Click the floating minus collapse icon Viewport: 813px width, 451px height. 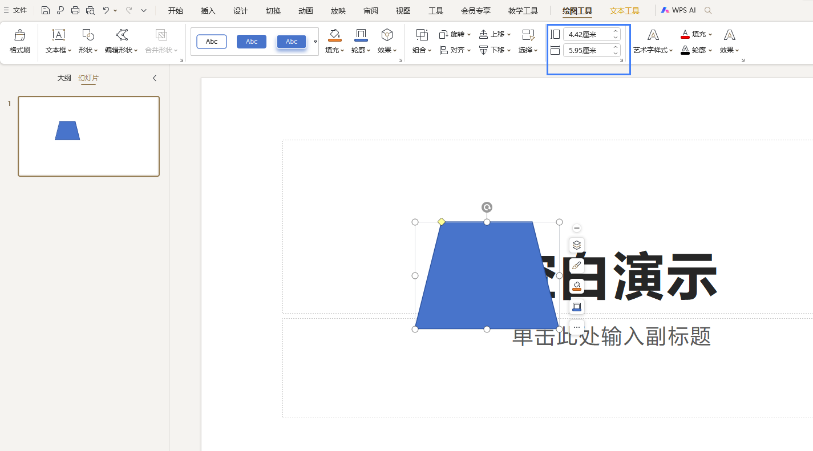(577, 228)
